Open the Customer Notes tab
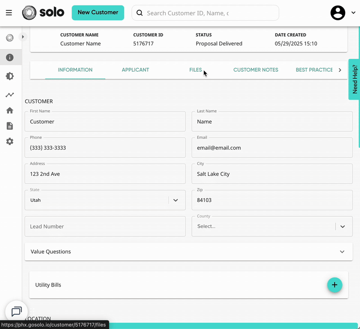The width and height of the screenshot is (360, 329). point(256,70)
